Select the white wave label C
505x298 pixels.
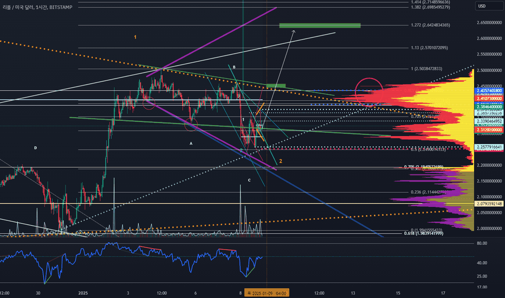(249, 180)
